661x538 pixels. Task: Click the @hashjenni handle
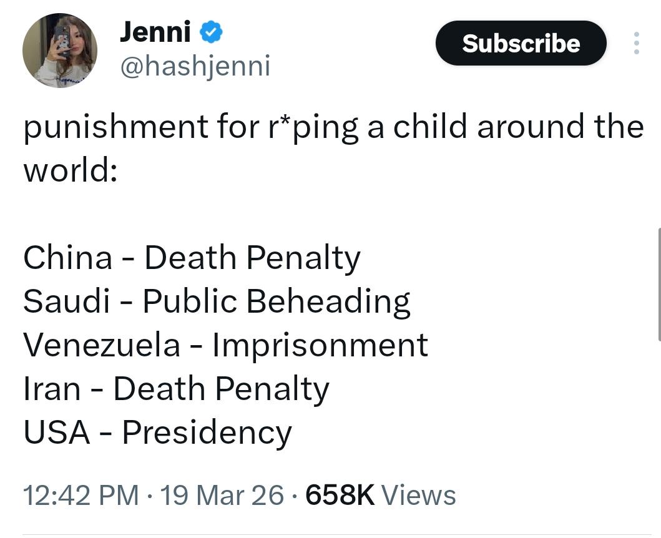point(195,66)
